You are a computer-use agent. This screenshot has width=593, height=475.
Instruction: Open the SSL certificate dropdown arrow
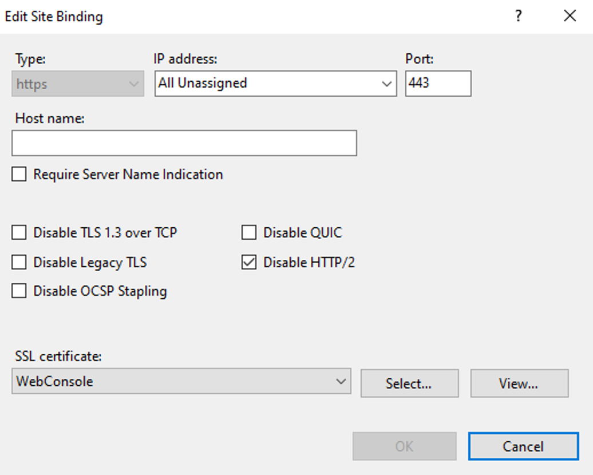tap(341, 381)
